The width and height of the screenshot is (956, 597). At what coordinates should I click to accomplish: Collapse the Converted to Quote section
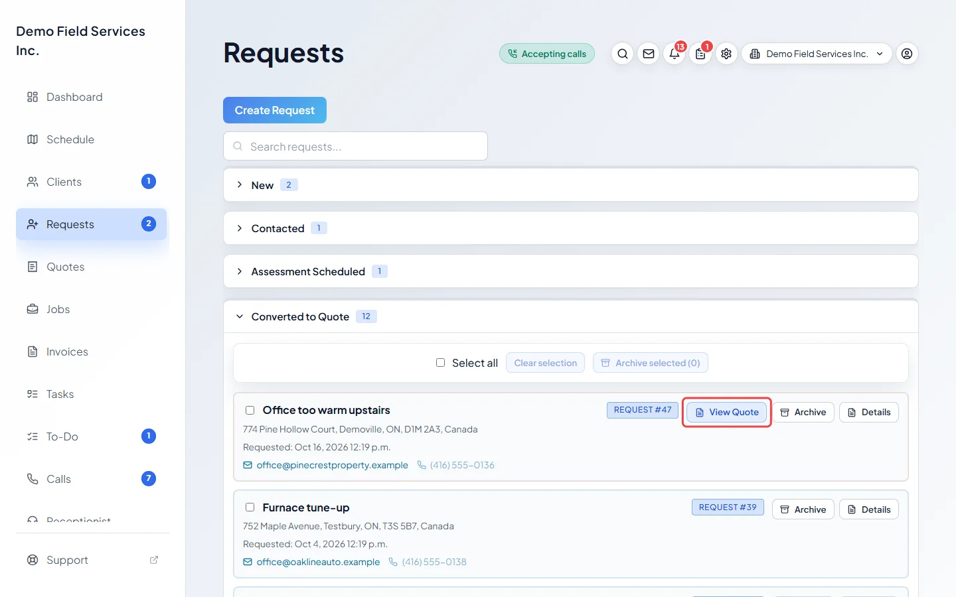pyautogui.click(x=571, y=316)
